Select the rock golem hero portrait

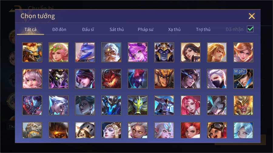32,130
